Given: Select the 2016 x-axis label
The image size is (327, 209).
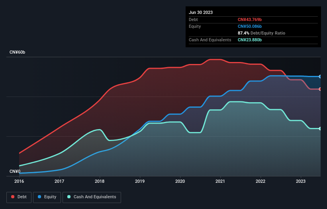Looking at the screenshot, I should (19, 181).
